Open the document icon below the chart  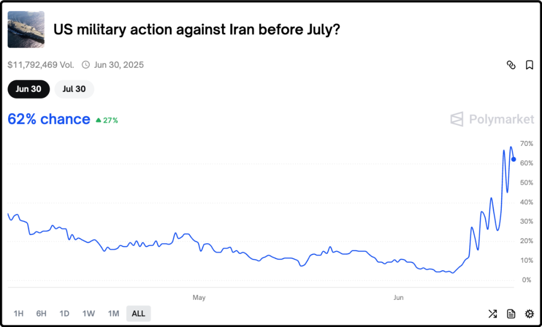pos(511,313)
